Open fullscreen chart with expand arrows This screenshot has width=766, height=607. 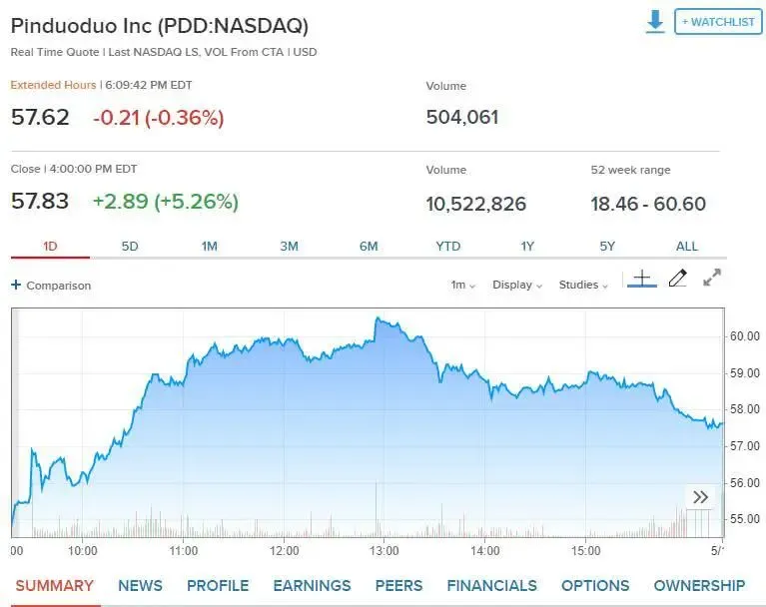712,278
